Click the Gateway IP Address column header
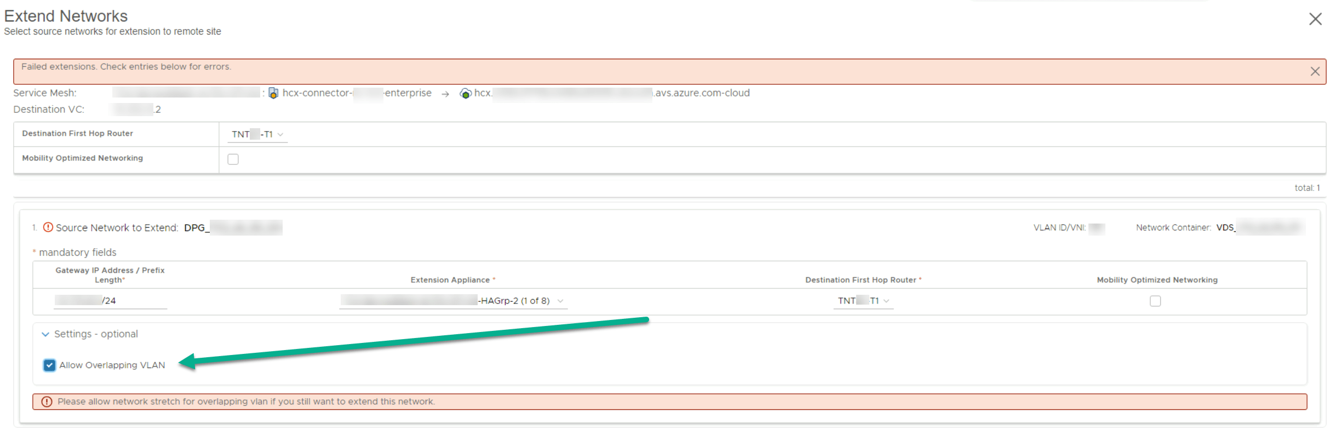1330x435 pixels. coord(110,275)
